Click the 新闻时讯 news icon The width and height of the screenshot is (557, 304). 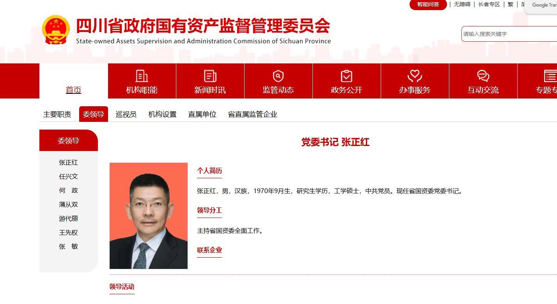pyautogui.click(x=210, y=76)
